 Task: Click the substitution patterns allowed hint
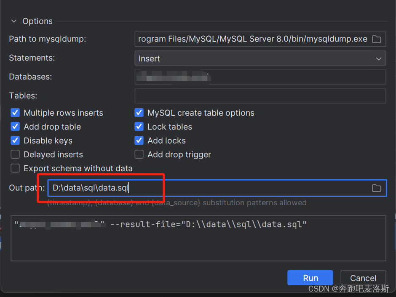point(177,203)
